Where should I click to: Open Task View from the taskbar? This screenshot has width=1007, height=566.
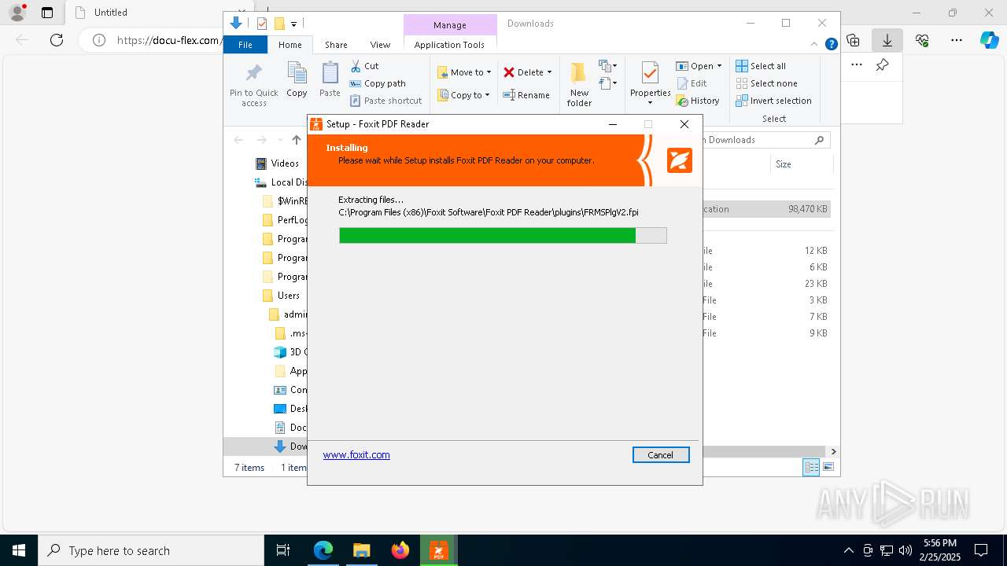point(283,550)
